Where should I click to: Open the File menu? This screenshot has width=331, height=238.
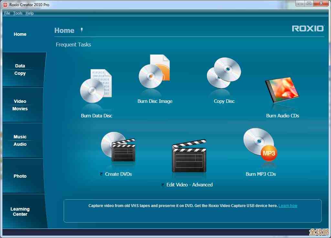click(7, 13)
